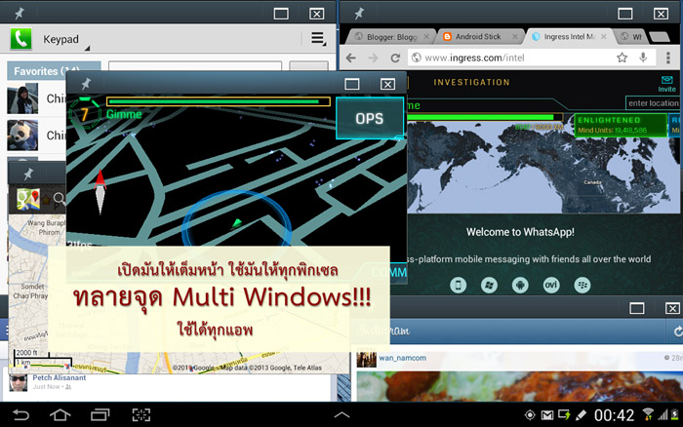The height and width of the screenshot is (427, 683).
Task: Open the Keypad dropdown selector
Action: coord(66,40)
